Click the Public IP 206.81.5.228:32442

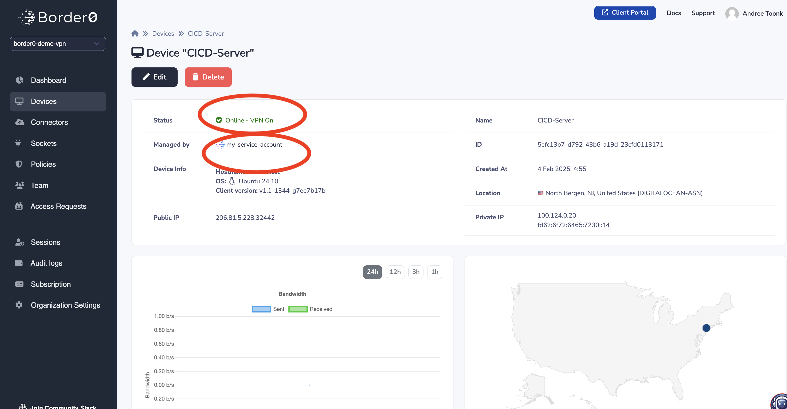[245, 218]
